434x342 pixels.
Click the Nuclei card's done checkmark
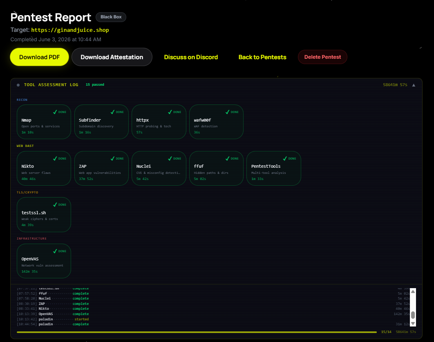170,158
